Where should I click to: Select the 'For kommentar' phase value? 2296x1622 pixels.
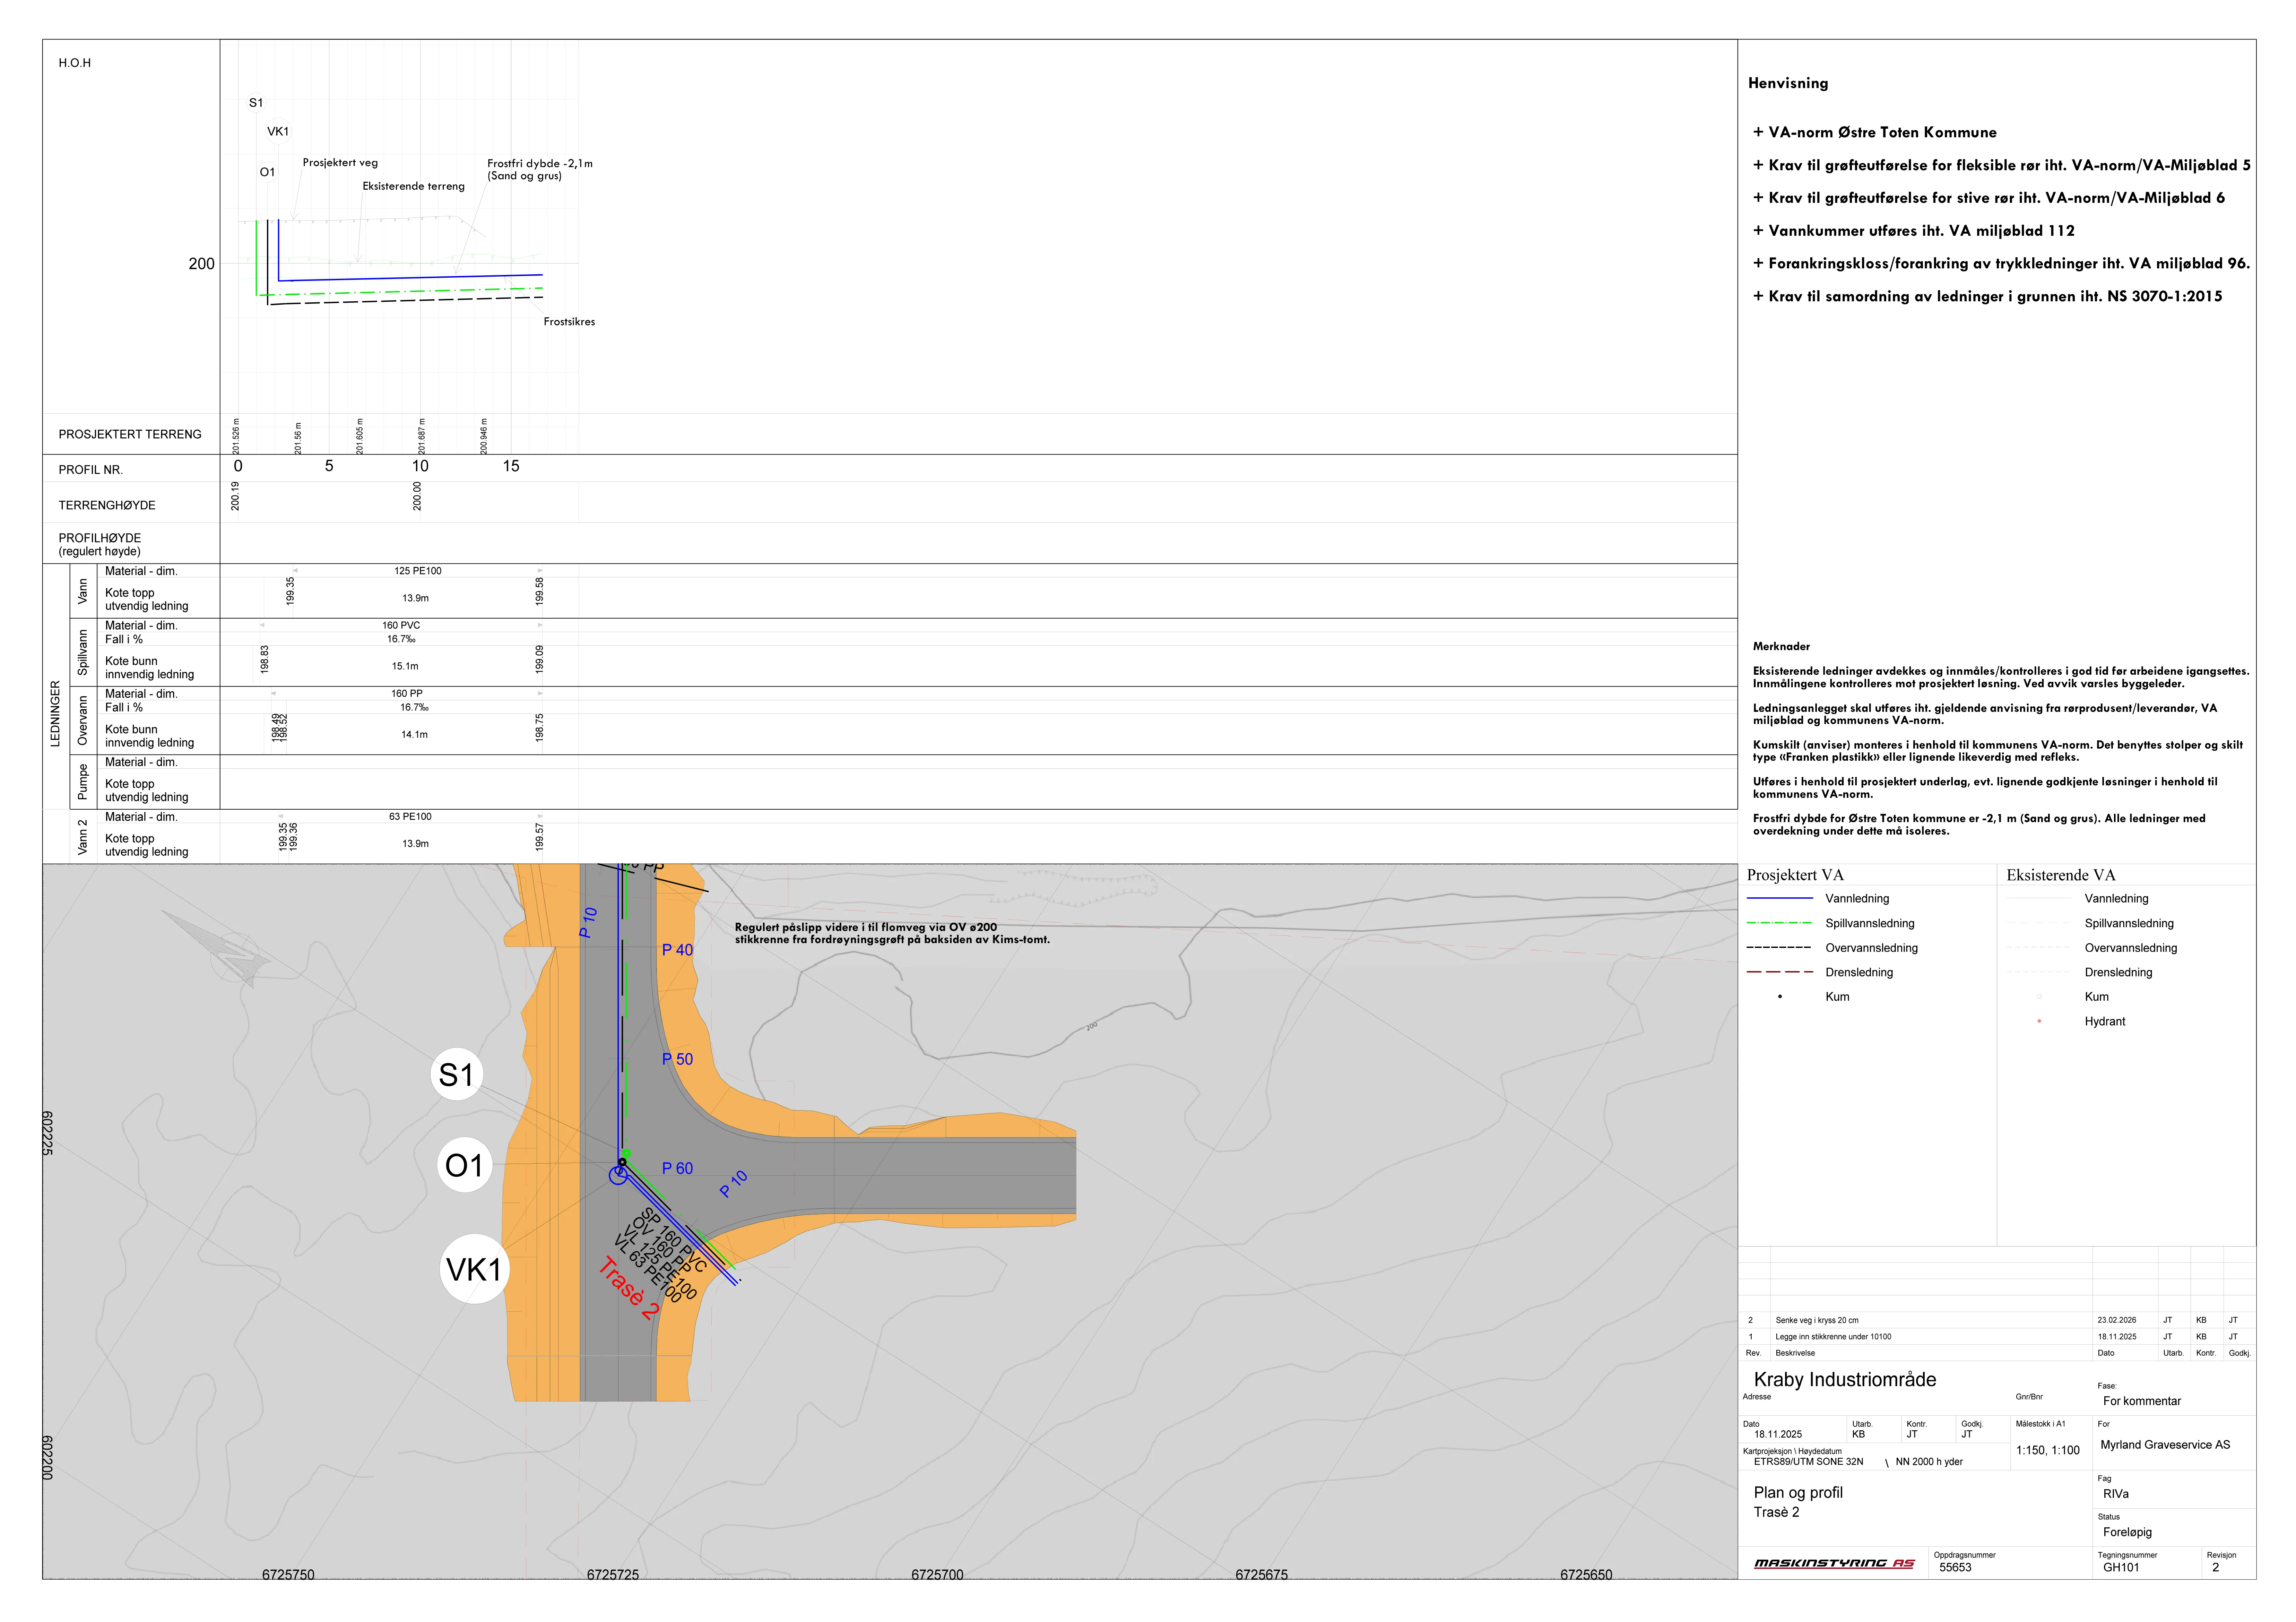click(2142, 1401)
